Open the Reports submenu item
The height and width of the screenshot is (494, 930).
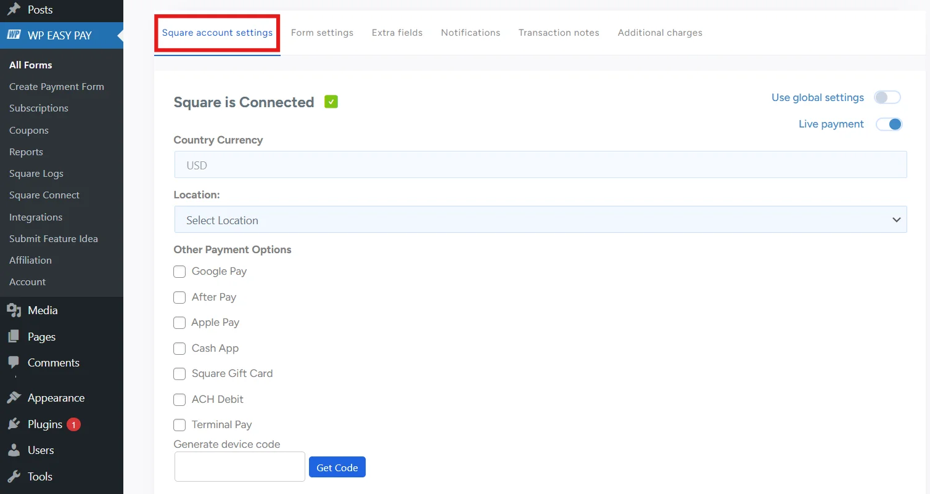point(26,152)
